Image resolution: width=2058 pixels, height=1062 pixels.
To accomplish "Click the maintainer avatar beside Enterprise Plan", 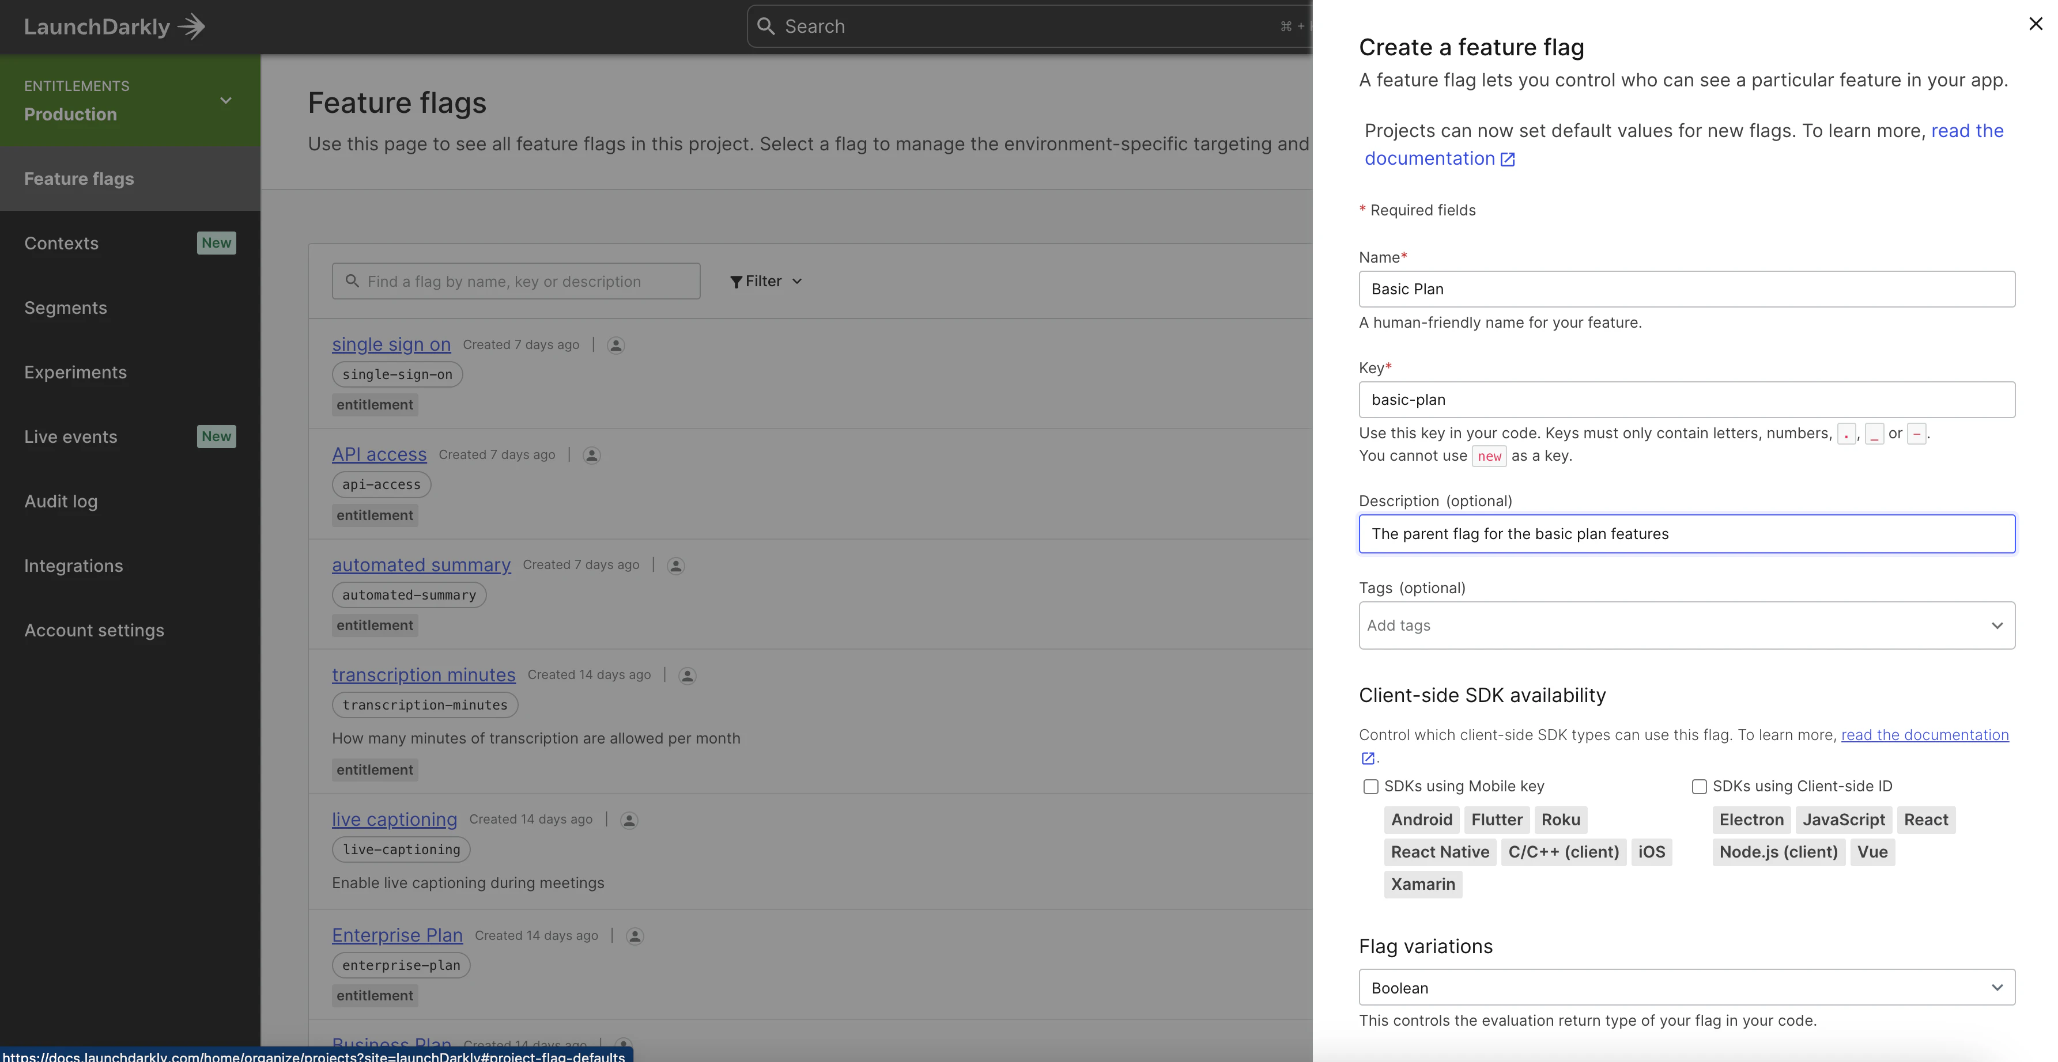I will (x=635, y=935).
